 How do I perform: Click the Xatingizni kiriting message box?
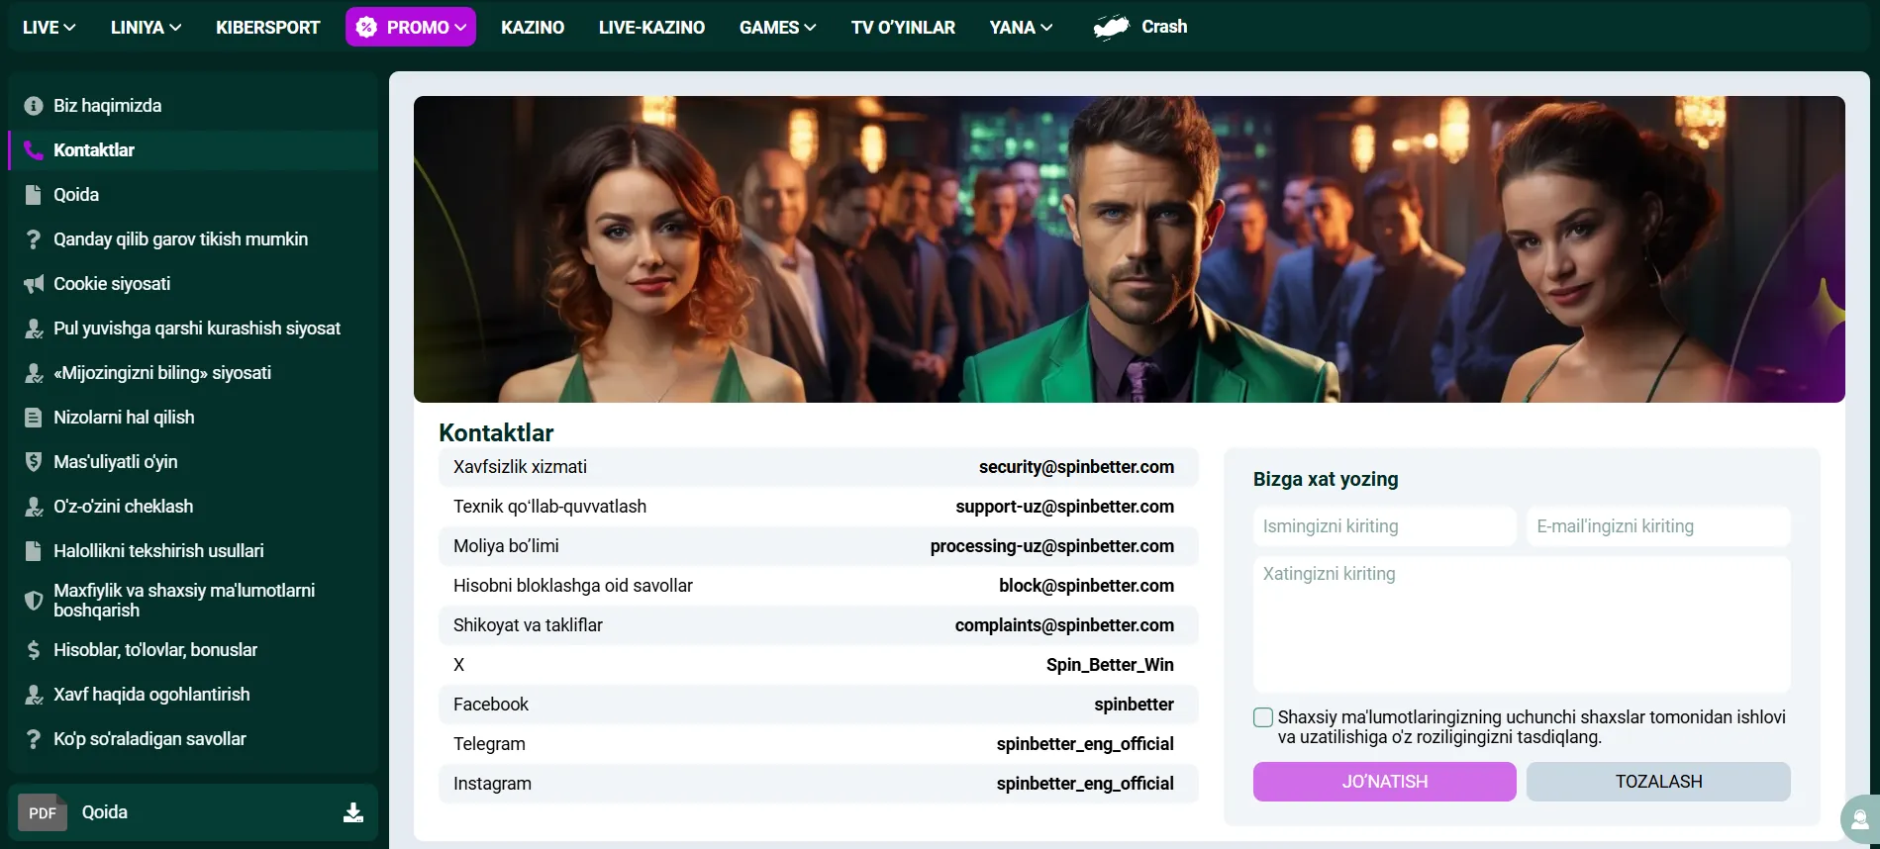(x=1522, y=623)
